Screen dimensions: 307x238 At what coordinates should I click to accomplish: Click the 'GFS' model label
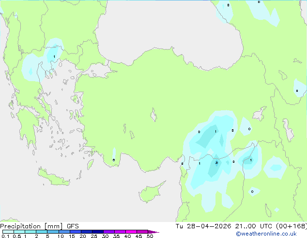coord(73,226)
